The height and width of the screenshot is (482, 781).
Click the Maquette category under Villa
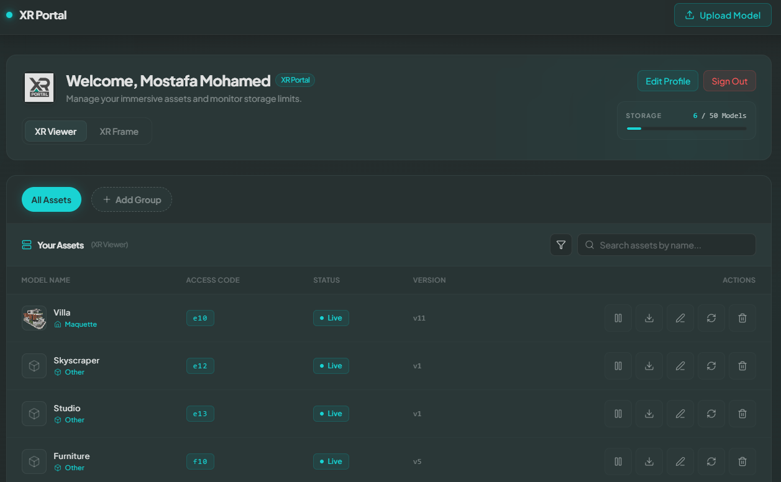76,324
